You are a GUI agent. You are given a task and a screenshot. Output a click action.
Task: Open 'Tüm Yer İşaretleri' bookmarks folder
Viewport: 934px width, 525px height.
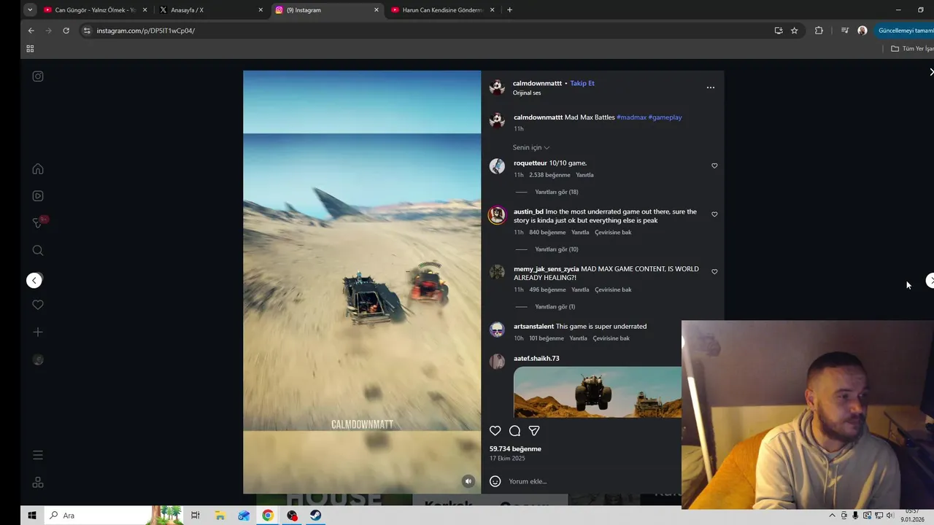[x=912, y=49]
